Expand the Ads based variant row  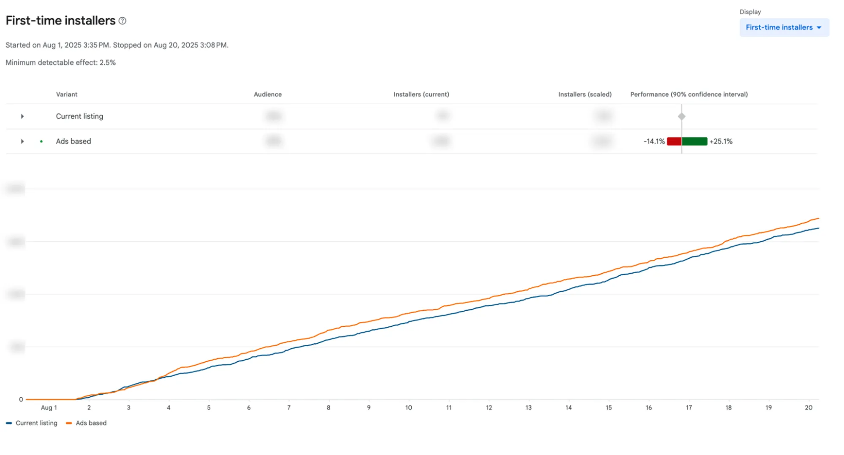tap(22, 141)
